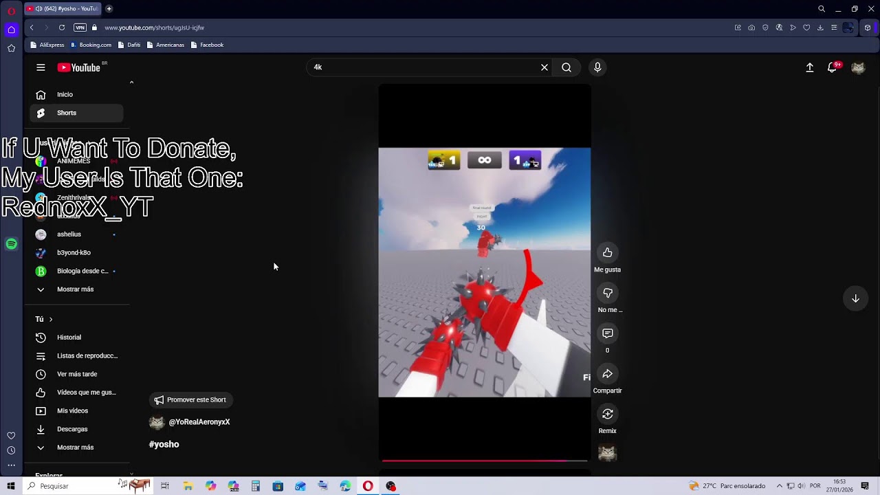Viewport: 880px width, 495px height.
Task: Go to the next Short with down arrow
Action: (x=855, y=298)
